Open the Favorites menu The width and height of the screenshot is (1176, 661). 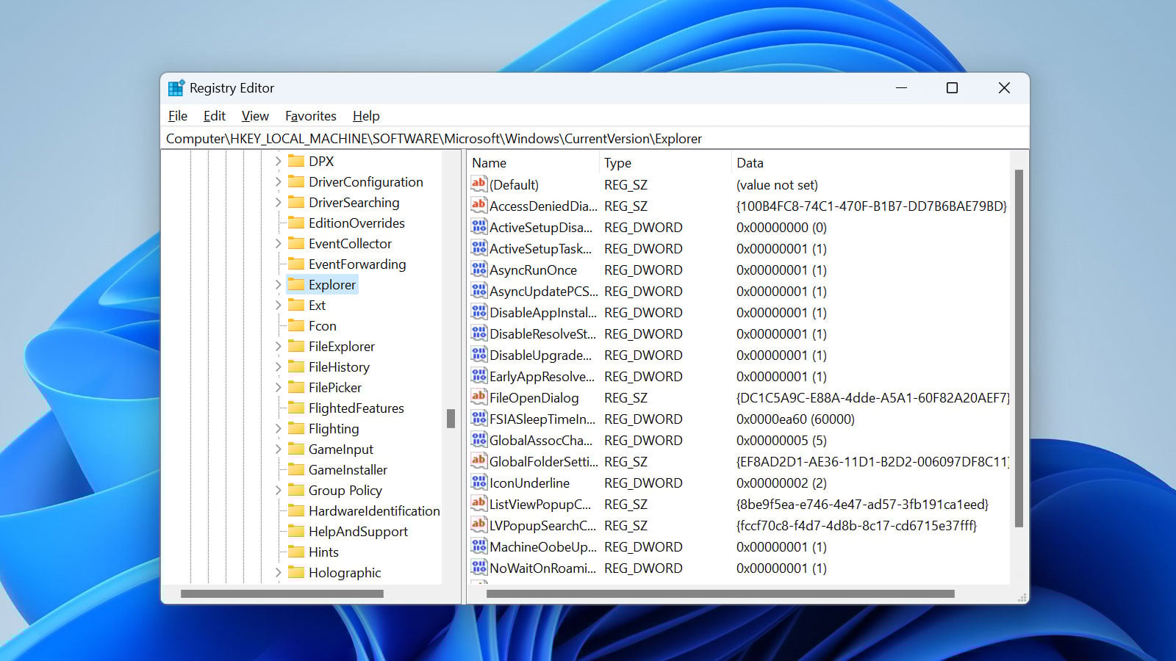coord(310,115)
